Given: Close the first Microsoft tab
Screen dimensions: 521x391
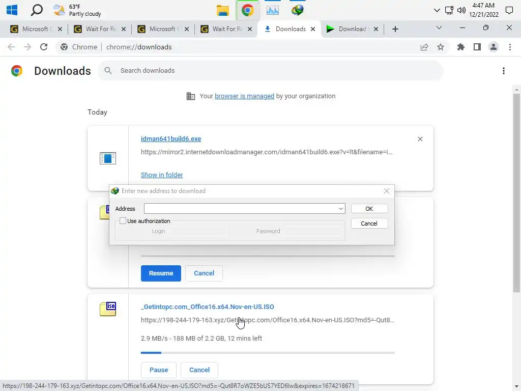Looking at the screenshot, I should tap(60, 29).
